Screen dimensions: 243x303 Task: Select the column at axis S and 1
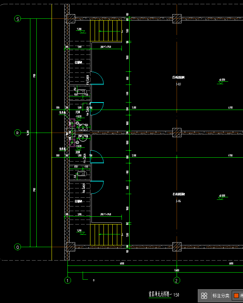click(71, 19)
